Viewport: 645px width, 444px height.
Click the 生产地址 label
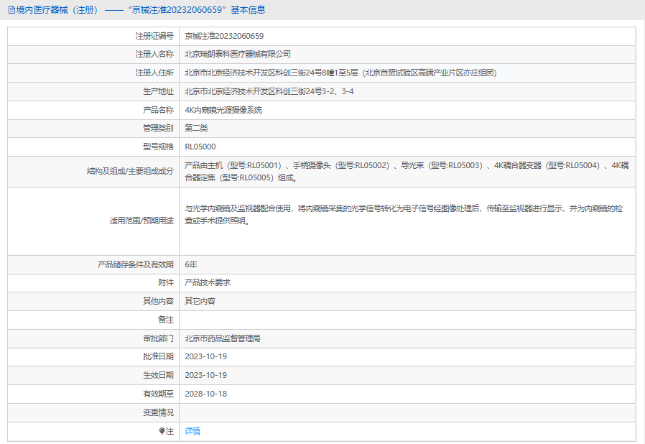coord(158,91)
